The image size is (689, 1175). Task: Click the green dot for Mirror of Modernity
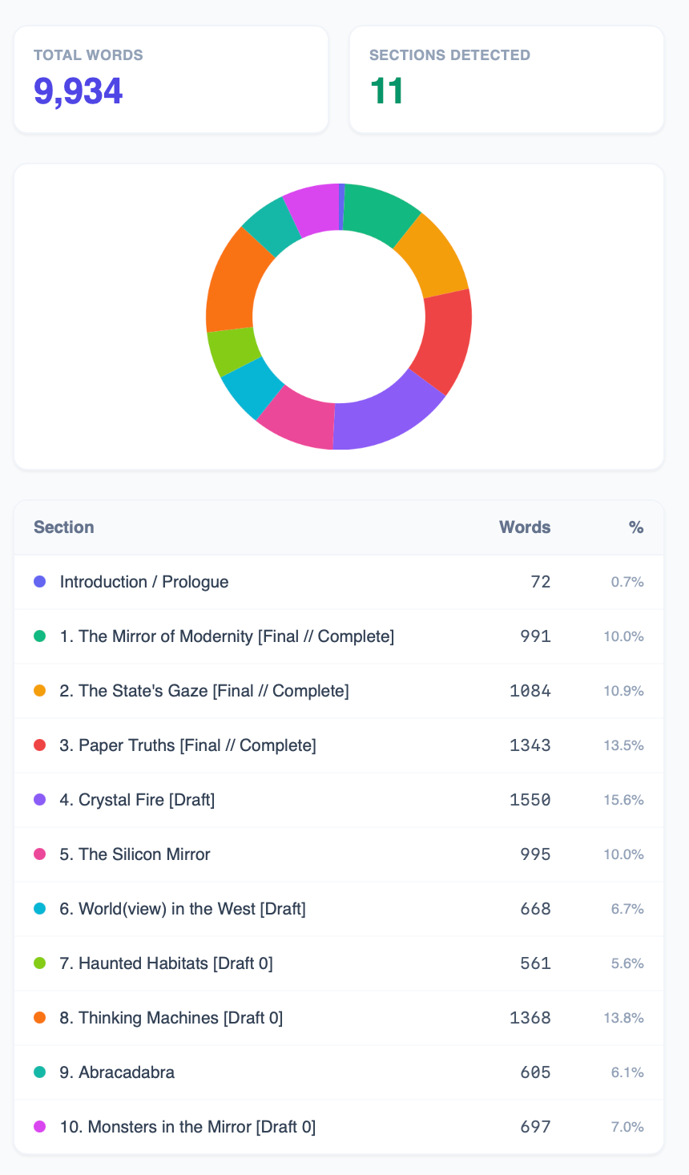pyautogui.click(x=40, y=636)
